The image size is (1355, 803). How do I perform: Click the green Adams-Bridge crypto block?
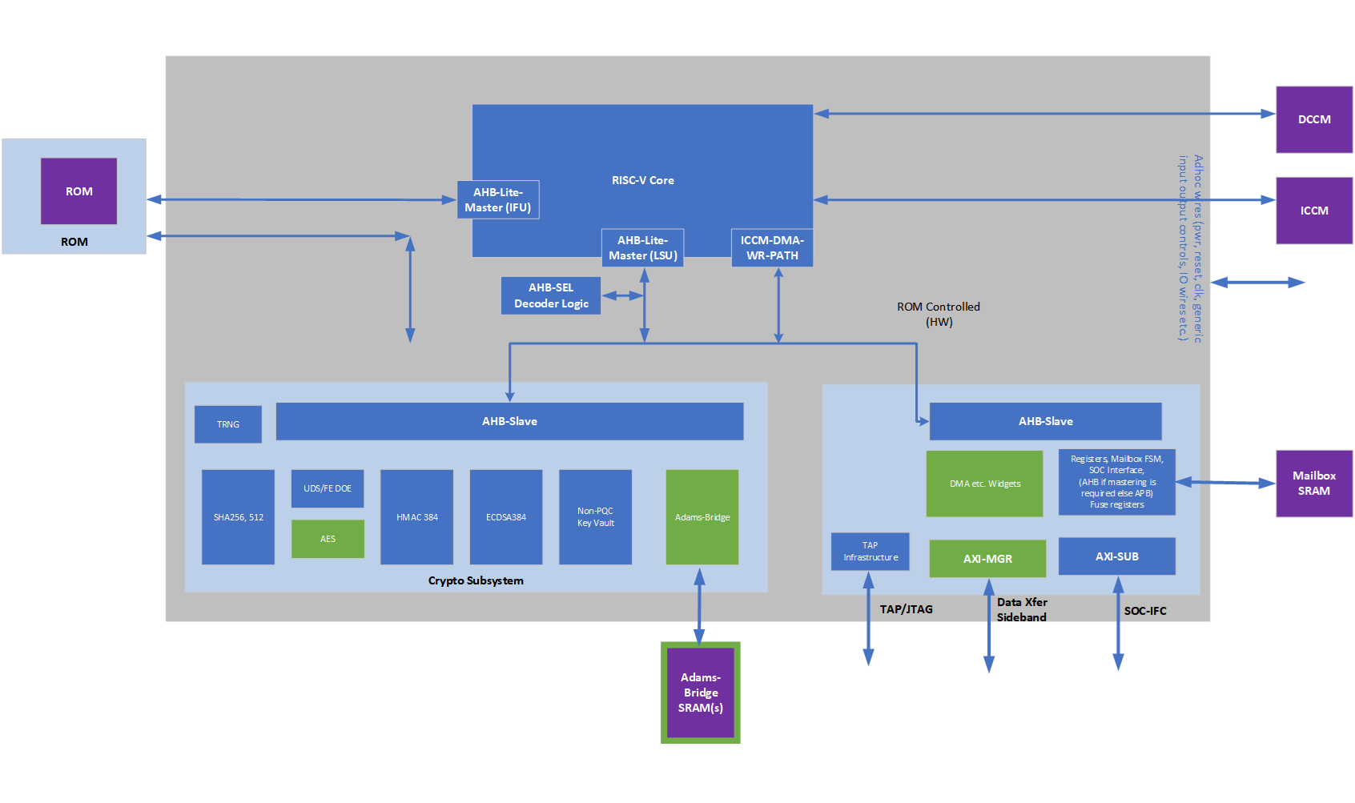coord(702,517)
